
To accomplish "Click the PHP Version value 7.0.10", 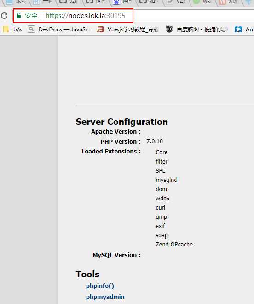I will click(155, 141).
